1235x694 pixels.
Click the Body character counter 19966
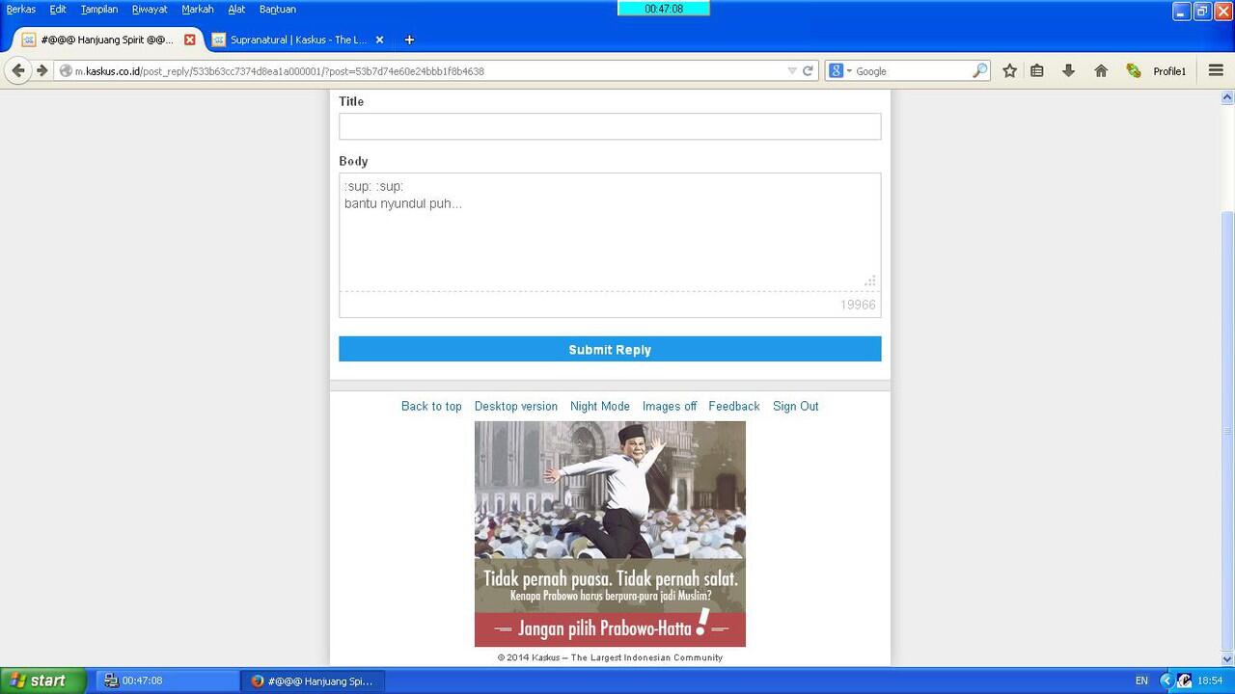pos(858,305)
